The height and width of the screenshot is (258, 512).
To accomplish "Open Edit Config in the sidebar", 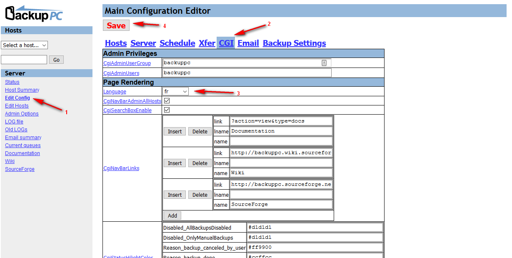I will pyautogui.click(x=17, y=98).
